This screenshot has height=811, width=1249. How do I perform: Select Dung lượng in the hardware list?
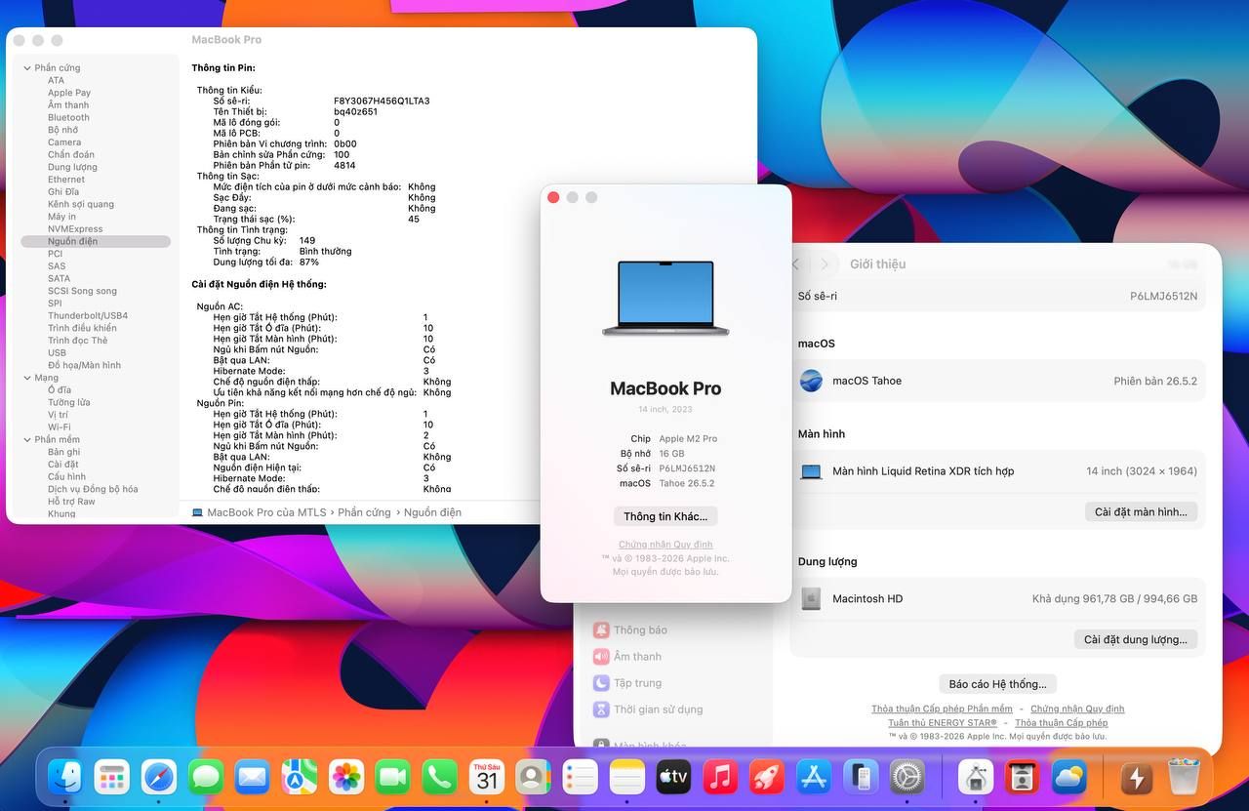click(x=73, y=167)
